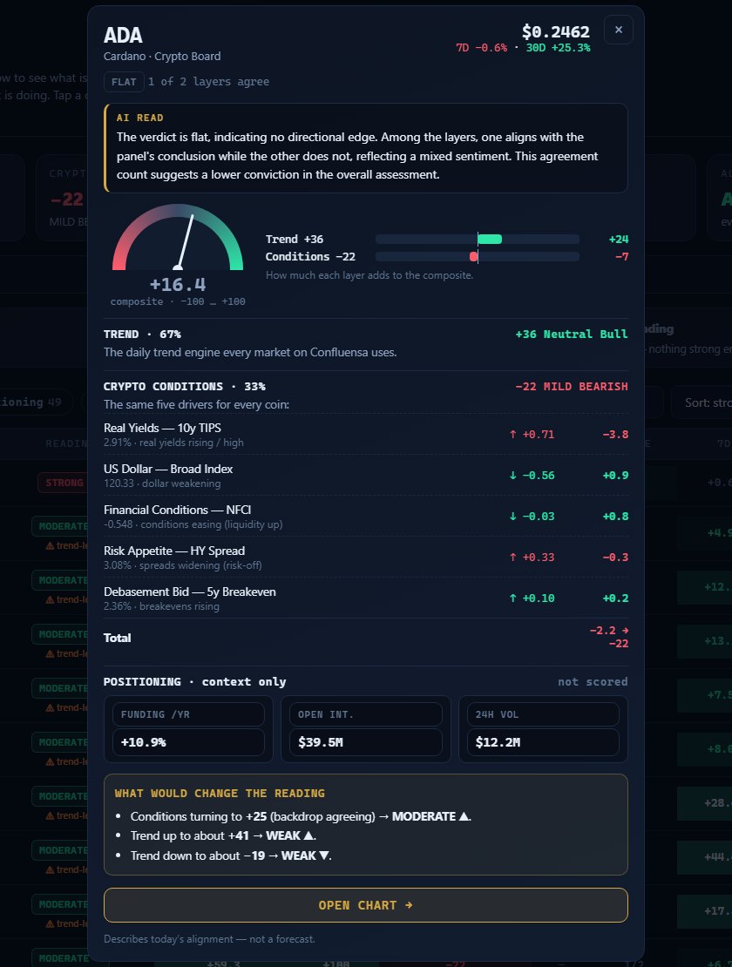Click the Total −2.2 → −22 value
This screenshot has height=967, width=732.
609,637
